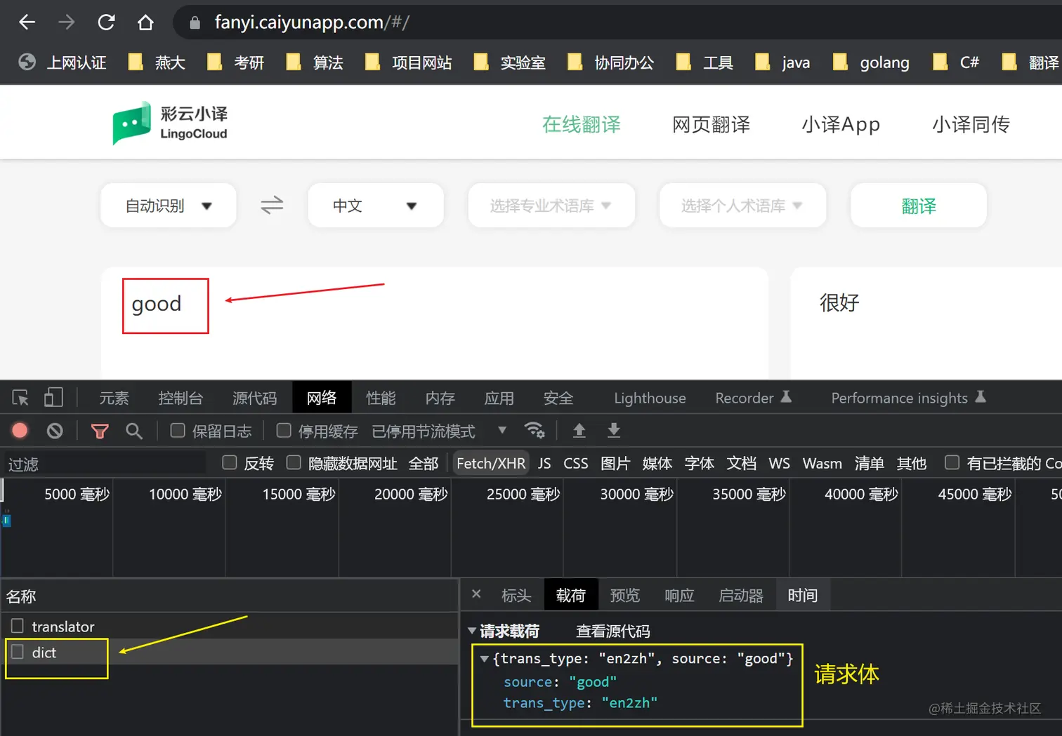Open the 考研 bookmark folder
The image size is (1062, 736).
pyautogui.click(x=235, y=62)
